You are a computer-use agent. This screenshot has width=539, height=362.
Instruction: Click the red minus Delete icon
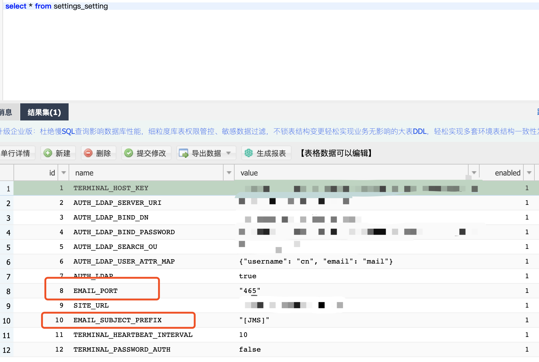tap(88, 153)
